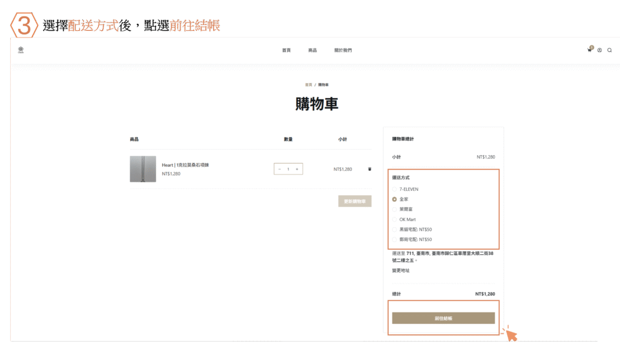Expand the 變更地址 address form
The width and height of the screenshot is (620, 344).
point(401,270)
